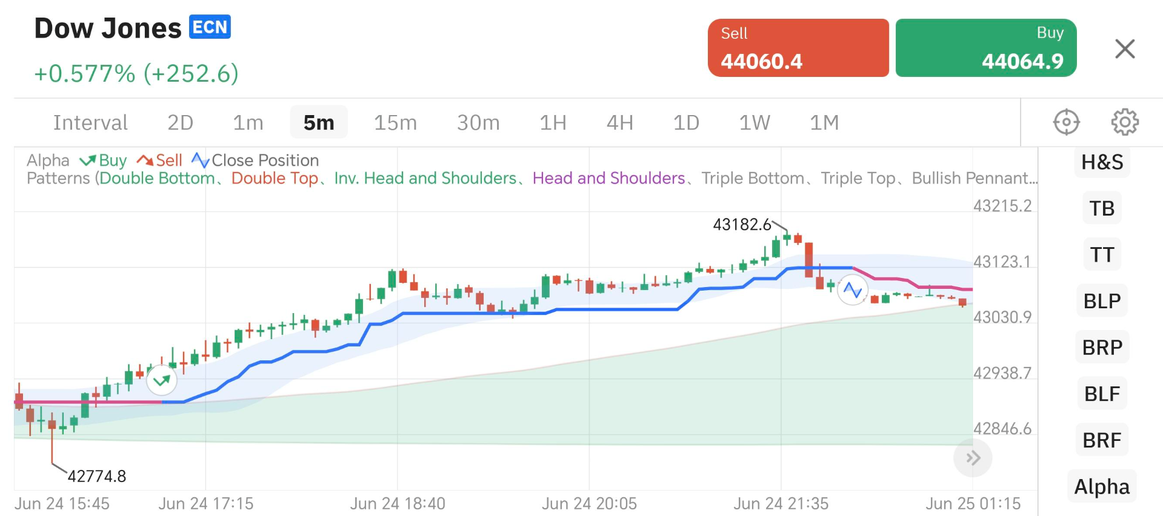Viewport: 1163px width, 516px height.
Task: Close the Dow Jones chart panel
Action: (x=1124, y=49)
